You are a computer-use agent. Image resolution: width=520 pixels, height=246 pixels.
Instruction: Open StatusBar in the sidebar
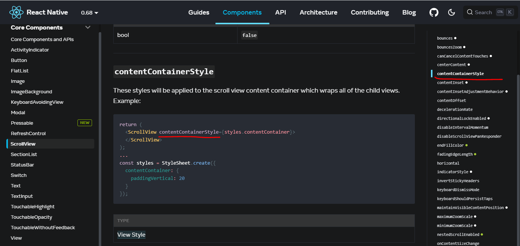(22, 165)
